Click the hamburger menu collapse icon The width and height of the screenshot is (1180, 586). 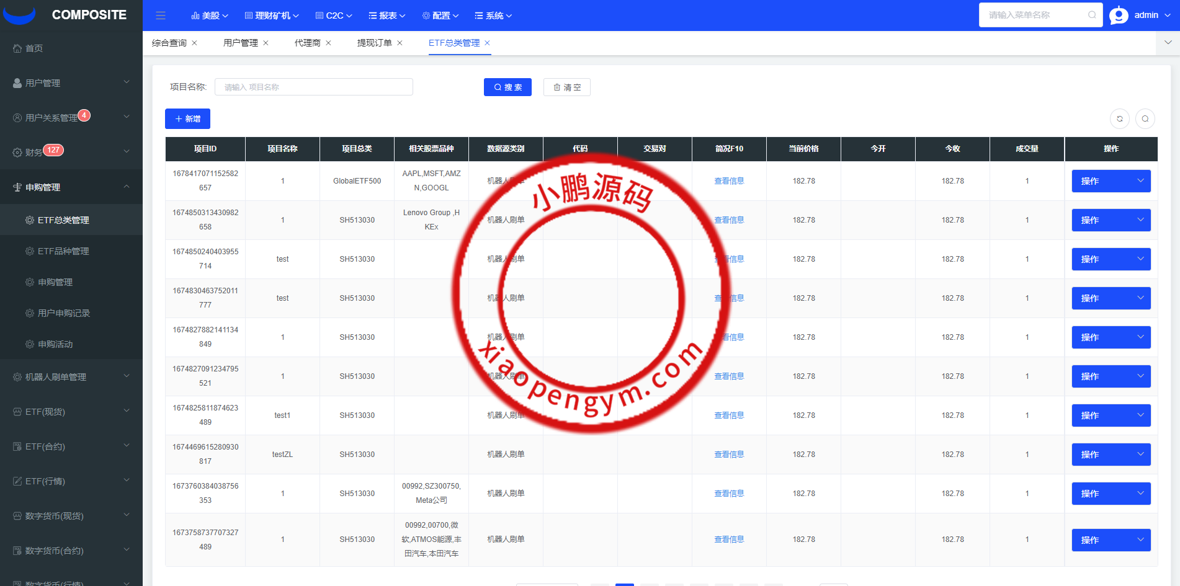[161, 16]
